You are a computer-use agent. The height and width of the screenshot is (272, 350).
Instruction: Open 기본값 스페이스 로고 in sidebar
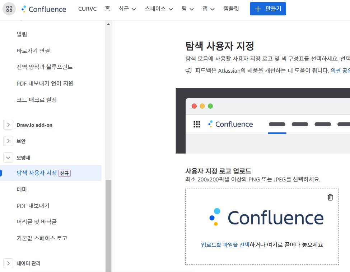click(x=42, y=238)
